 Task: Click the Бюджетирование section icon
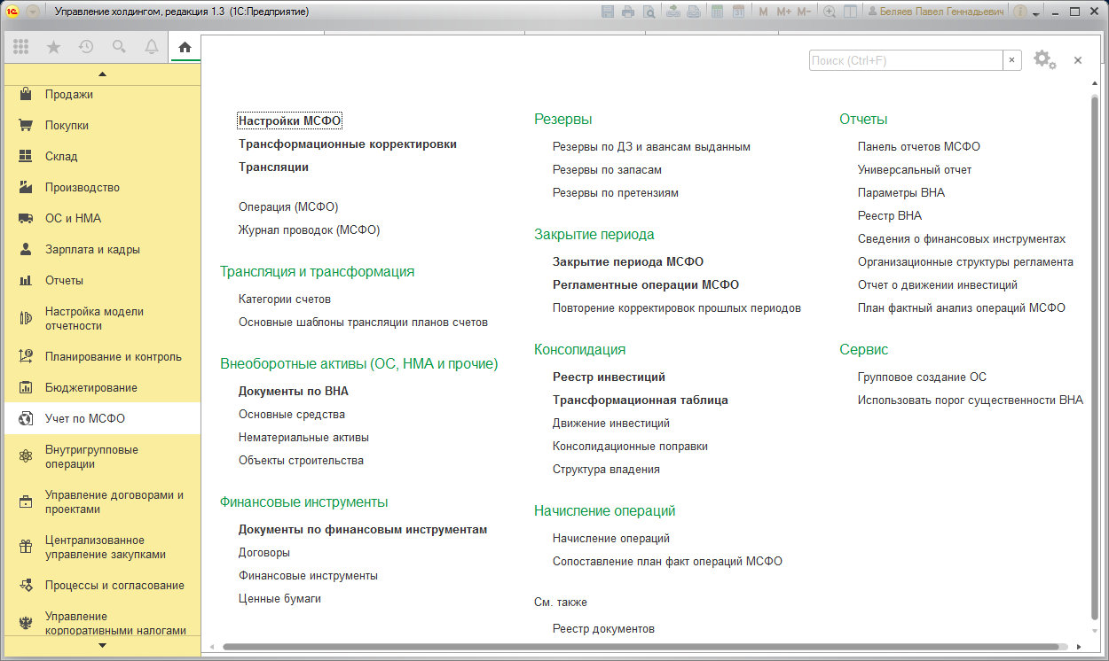pos(26,388)
